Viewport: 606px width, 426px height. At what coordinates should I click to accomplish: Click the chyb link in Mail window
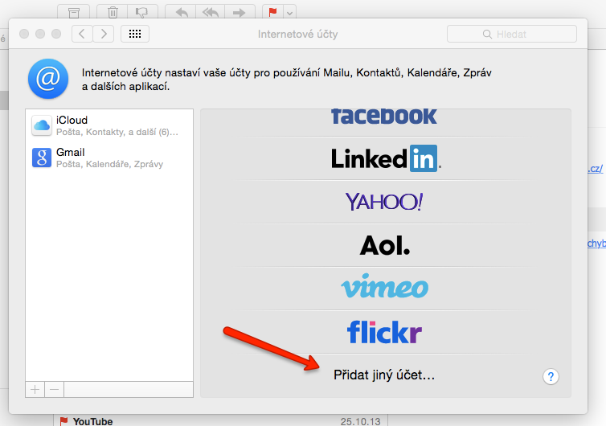(596, 244)
